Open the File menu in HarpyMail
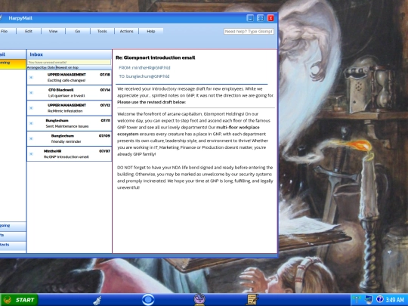This screenshot has height=306, width=408. pos(8,31)
